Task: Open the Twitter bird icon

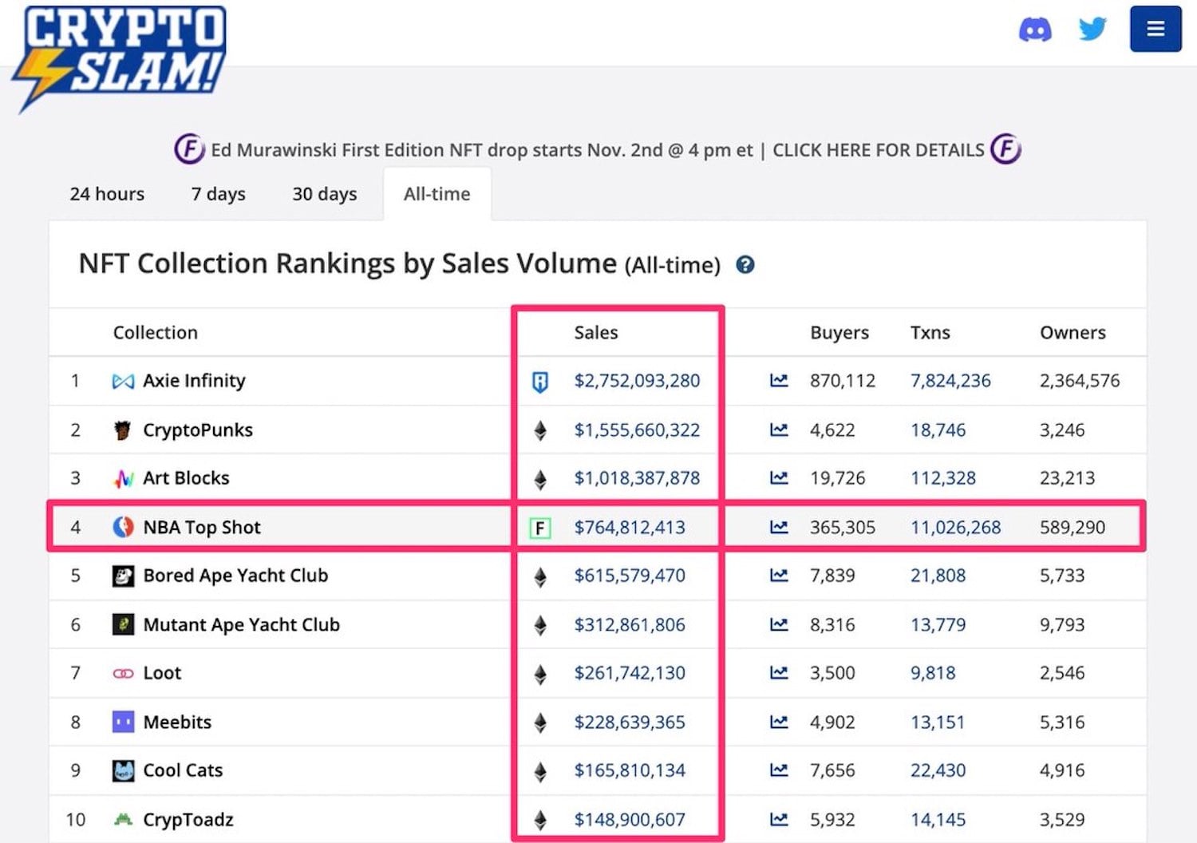Action: [x=1092, y=30]
